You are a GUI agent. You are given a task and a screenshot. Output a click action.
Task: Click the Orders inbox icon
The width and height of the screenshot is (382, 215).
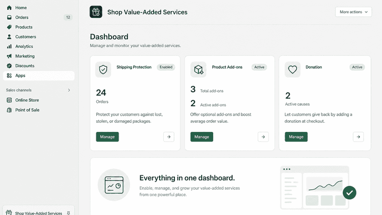click(x=9, y=18)
